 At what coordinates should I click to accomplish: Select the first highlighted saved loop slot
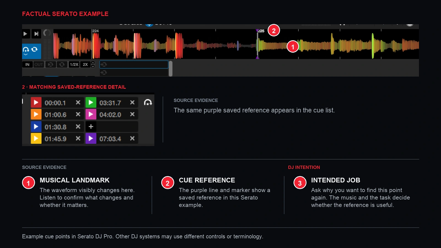134,64
